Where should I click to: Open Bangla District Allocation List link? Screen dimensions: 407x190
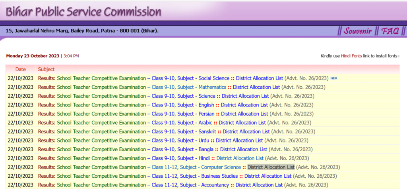click(x=244, y=149)
